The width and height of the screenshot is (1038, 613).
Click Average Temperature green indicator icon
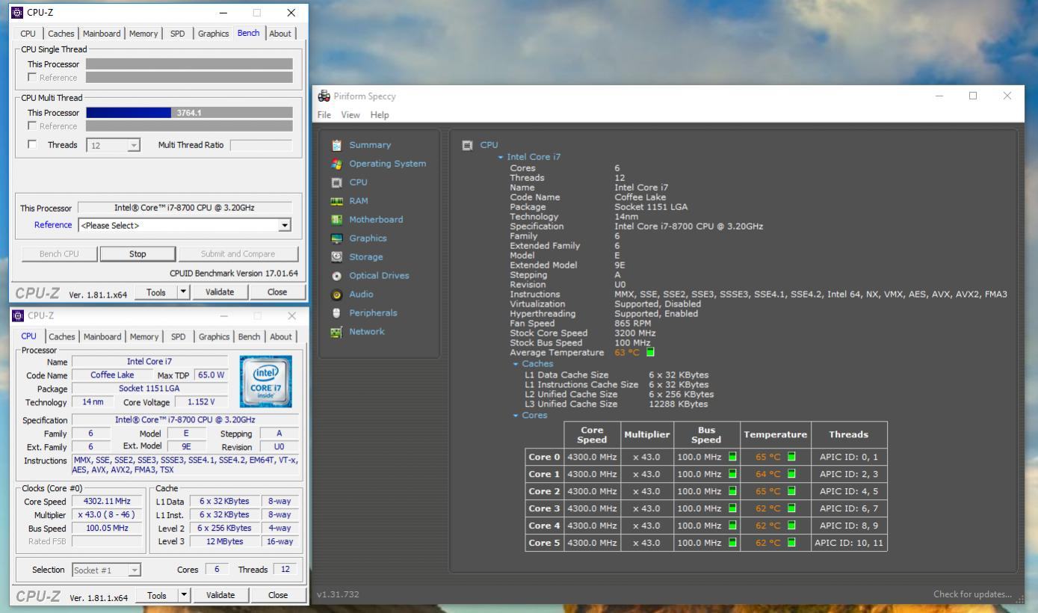tap(650, 352)
